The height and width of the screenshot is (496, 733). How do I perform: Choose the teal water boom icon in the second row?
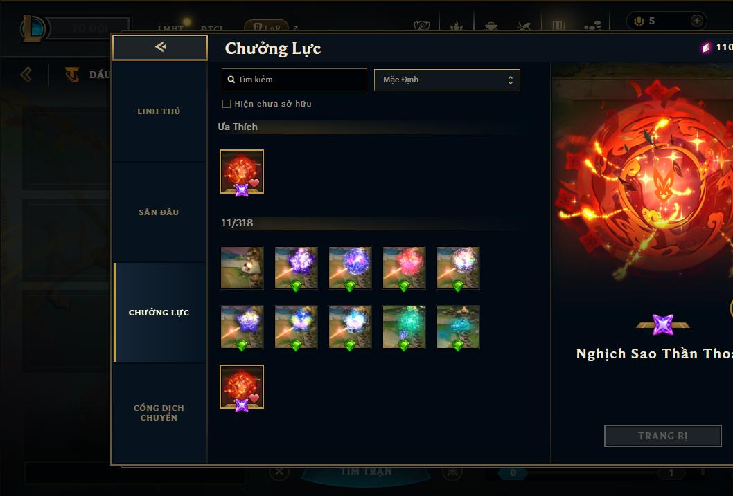pyautogui.click(x=458, y=327)
